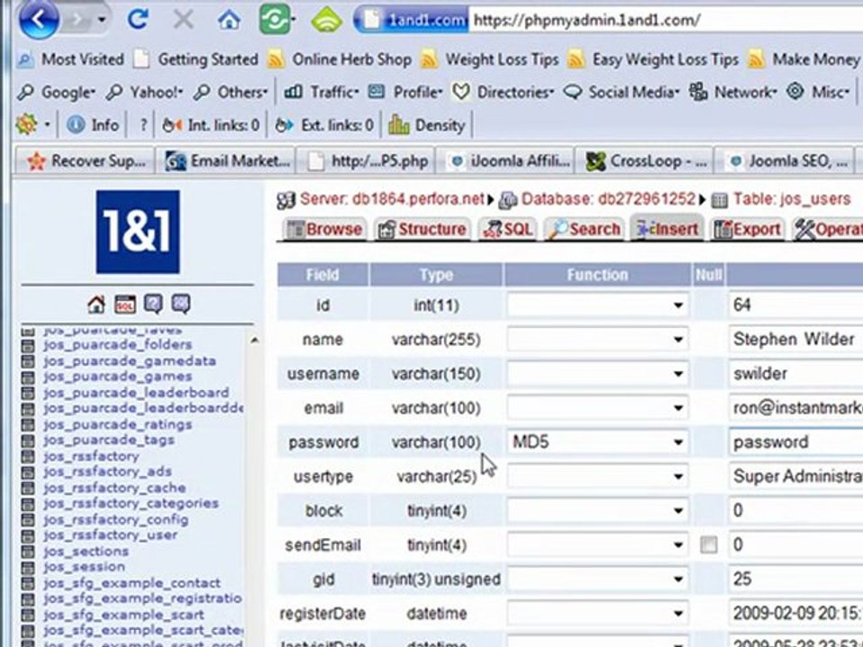Click the username value field swilder
This screenshot has width=863, height=647.
[796, 374]
